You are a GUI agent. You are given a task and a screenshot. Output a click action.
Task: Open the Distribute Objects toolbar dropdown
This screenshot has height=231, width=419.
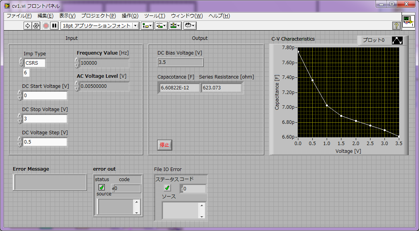coord(161,26)
